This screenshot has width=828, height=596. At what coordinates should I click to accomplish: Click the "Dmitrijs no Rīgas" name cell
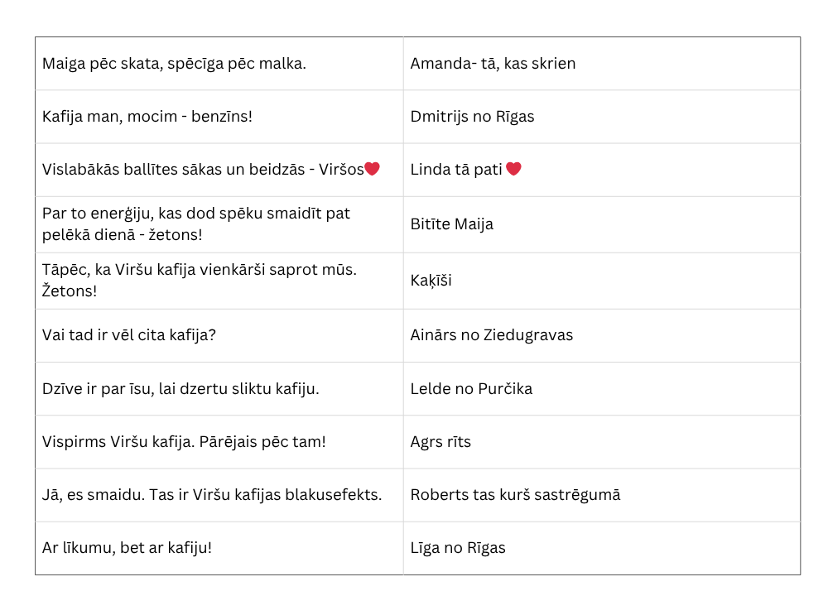click(472, 117)
